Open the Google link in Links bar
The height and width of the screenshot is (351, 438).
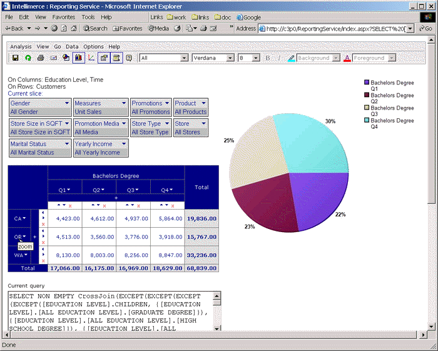pyautogui.click(x=248, y=18)
